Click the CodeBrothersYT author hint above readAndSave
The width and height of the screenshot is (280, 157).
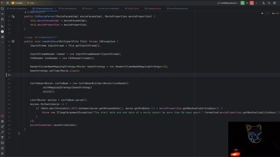(46, 38)
